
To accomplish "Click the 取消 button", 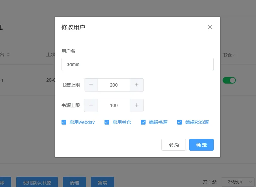I will coord(174,145).
